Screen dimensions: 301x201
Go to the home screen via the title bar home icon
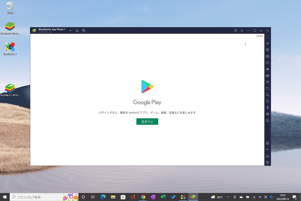click(77, 30)
